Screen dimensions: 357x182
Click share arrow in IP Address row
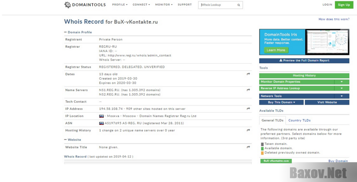(x=248, y=109)
